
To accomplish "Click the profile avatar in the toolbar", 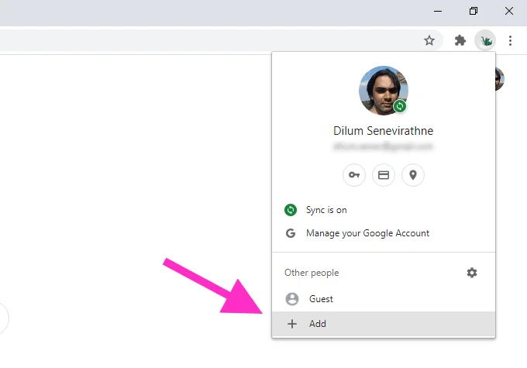I will tap(485, 40).
